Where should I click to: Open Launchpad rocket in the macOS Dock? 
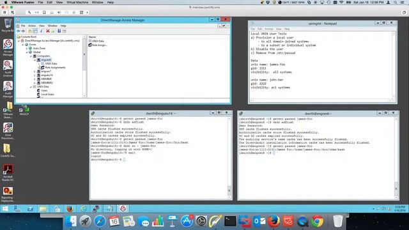[85, 222]
